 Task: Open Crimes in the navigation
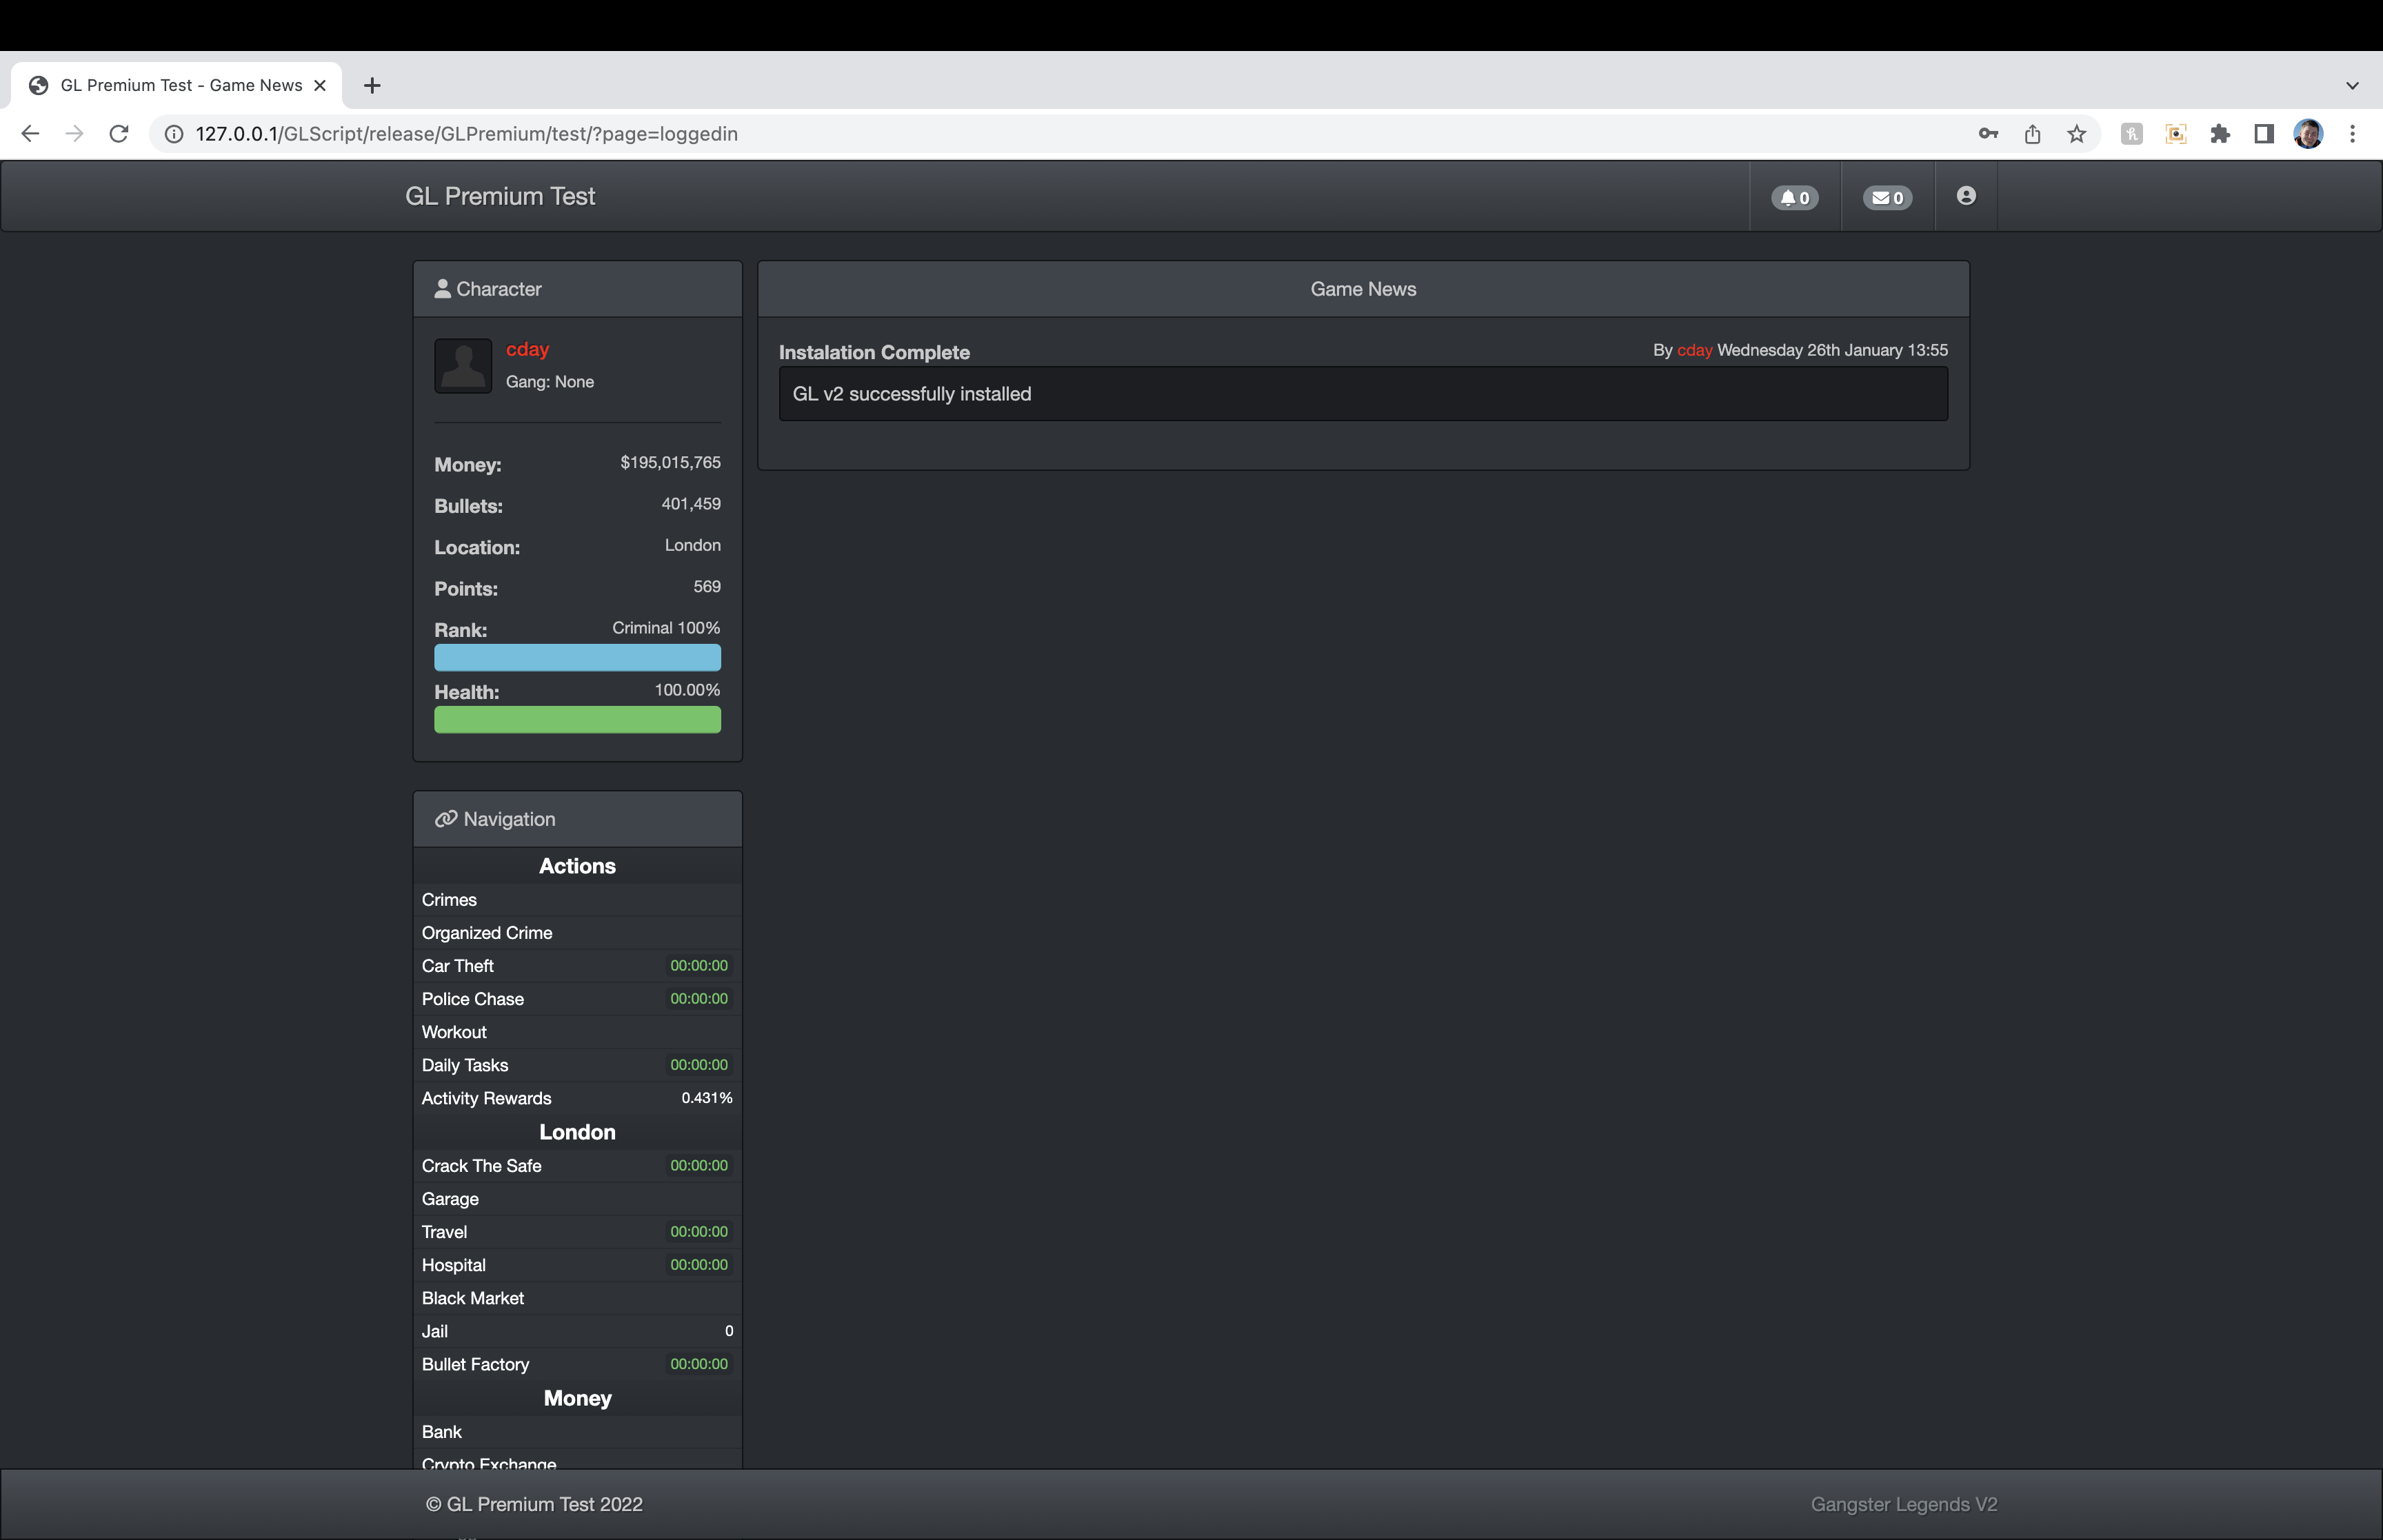coord(449,899)
